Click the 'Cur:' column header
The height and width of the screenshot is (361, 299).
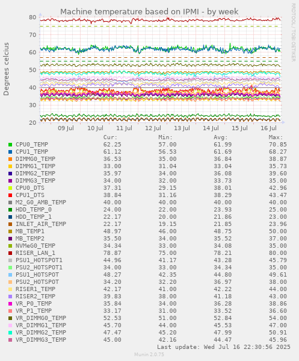110,137
